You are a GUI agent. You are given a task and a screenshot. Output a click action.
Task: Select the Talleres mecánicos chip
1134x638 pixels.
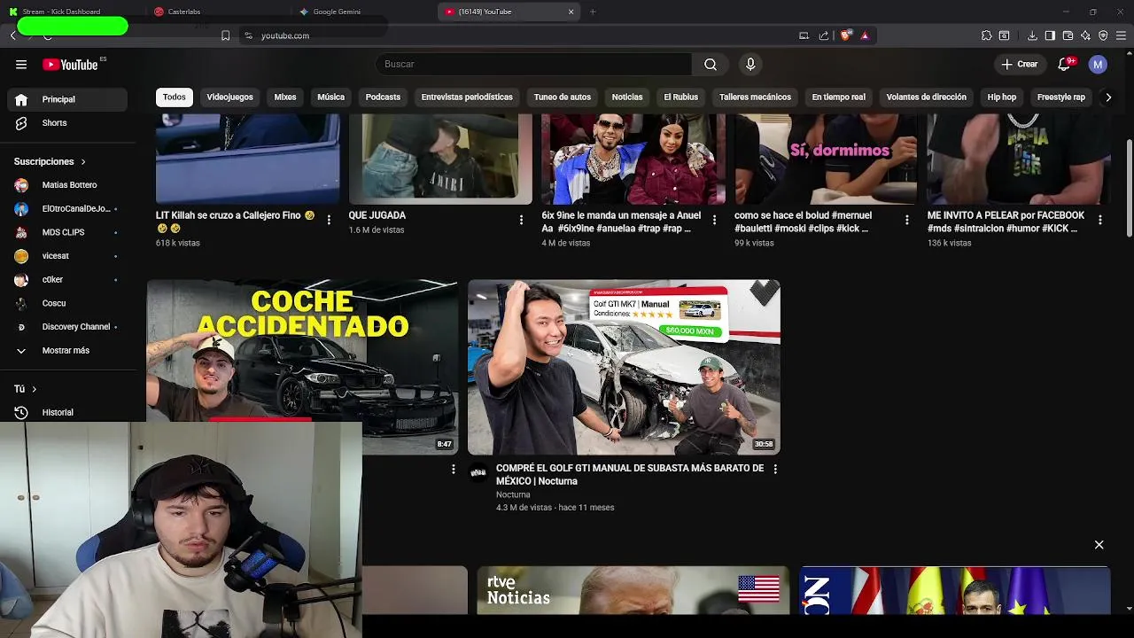pyautogui.click(x=755, y=97)
